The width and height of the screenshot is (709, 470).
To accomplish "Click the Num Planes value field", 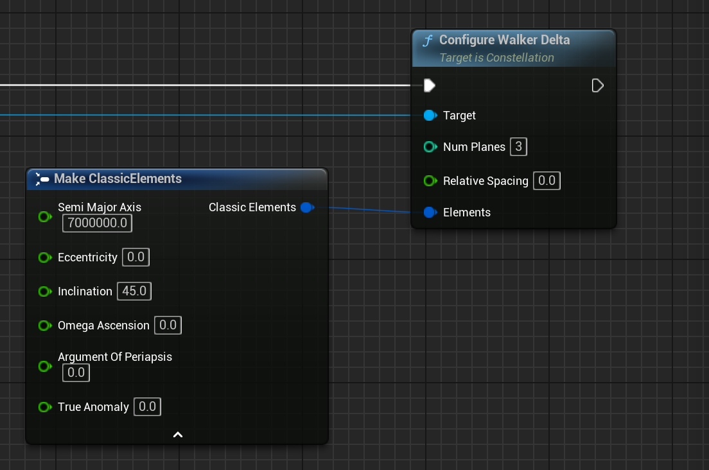I will click(x=518, y=147).
